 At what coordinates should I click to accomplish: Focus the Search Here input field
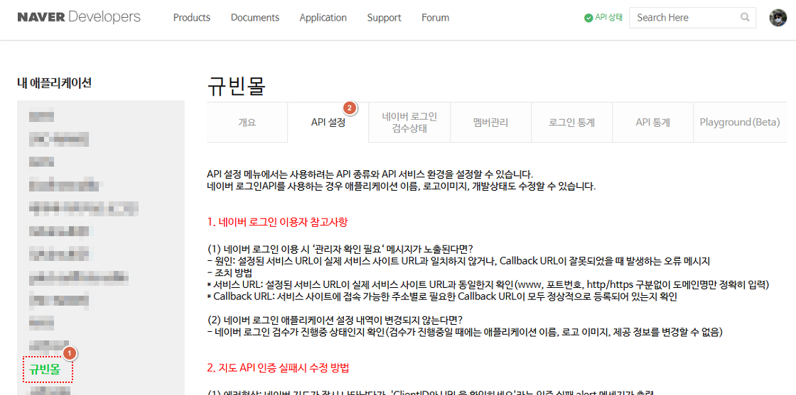[692, 18]
